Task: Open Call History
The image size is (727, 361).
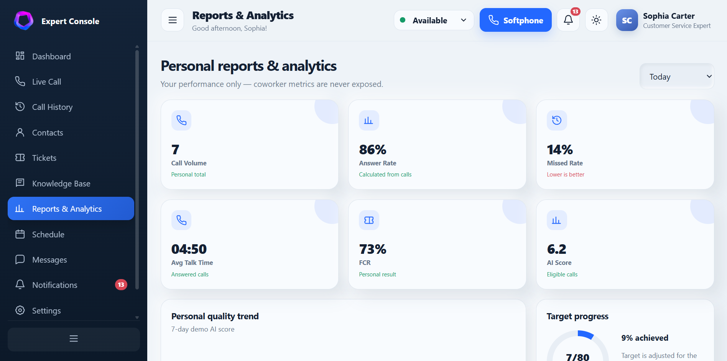Action: coord(71,107)
